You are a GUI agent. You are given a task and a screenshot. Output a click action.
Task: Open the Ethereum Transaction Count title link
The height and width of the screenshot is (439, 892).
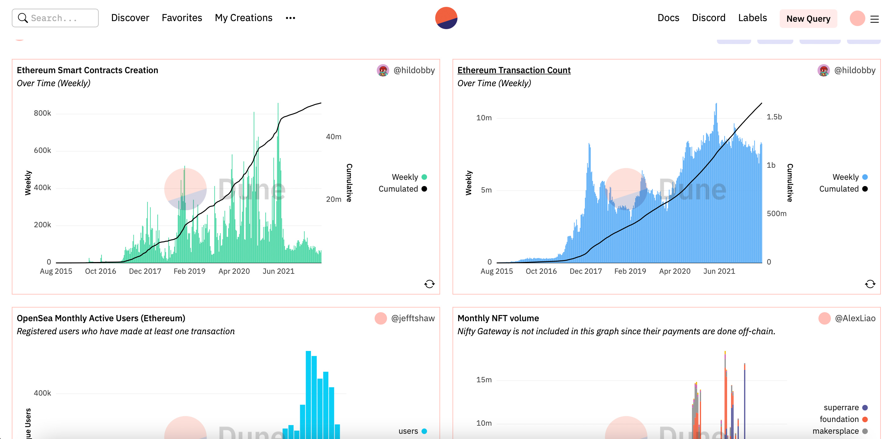pos(514,70)
